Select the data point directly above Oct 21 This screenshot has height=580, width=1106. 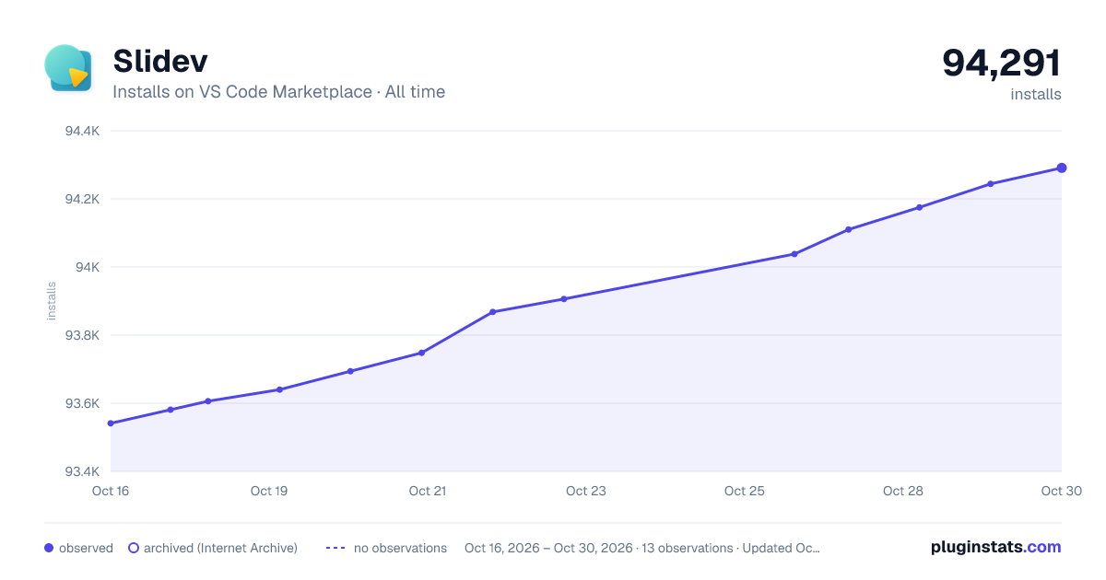(x=421, y=353)
